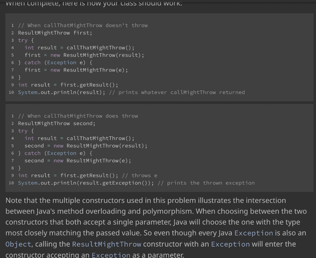316x258 pixels.
Task: Click the line "ResultMightThrow second;"
Action: pos(57,123)
